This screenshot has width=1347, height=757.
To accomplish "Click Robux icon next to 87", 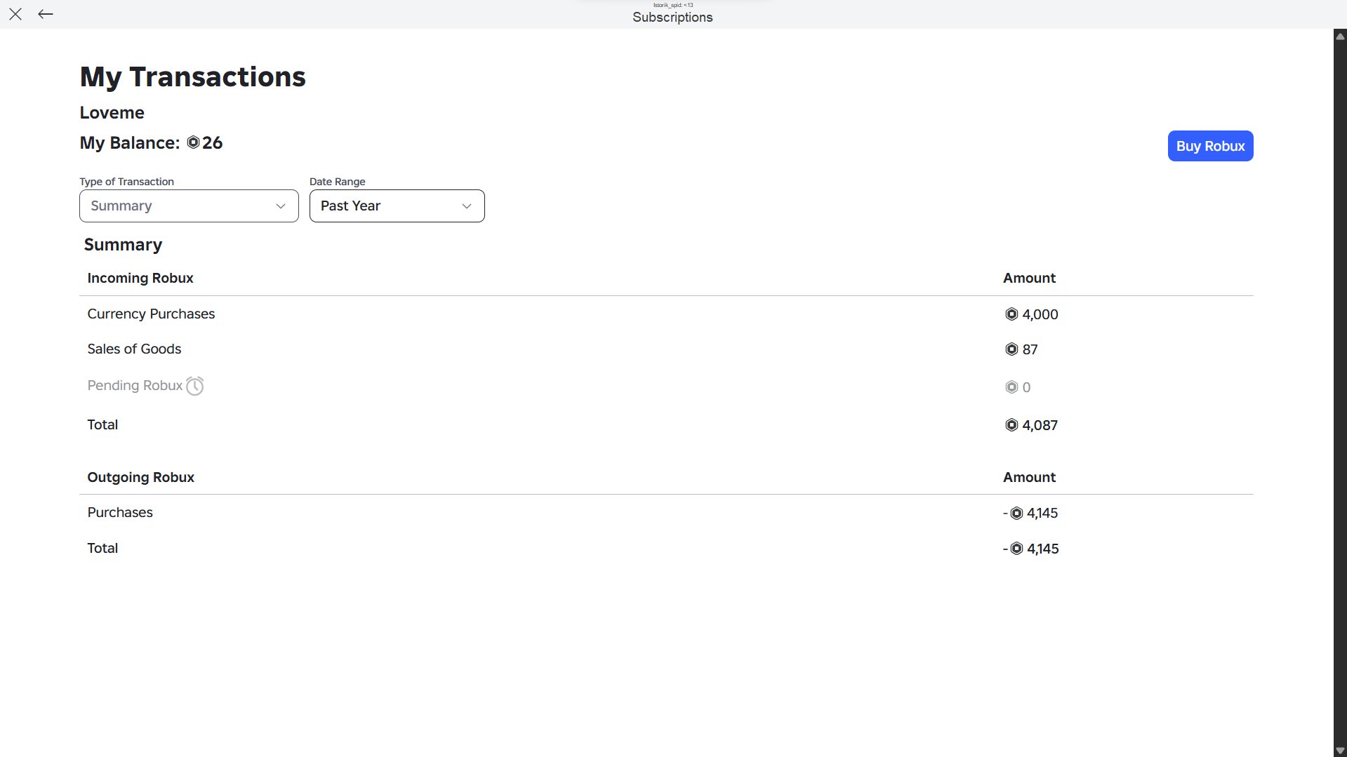I will click(x=1011, y=349).
